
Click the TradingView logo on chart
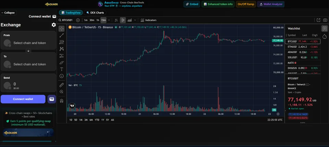(72, 106)
